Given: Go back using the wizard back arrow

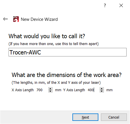Looking at the screenshot, I should (x=5, y=19).
